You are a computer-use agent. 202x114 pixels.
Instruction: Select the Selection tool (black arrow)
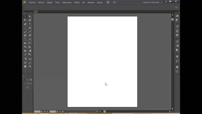click(25, 16)
